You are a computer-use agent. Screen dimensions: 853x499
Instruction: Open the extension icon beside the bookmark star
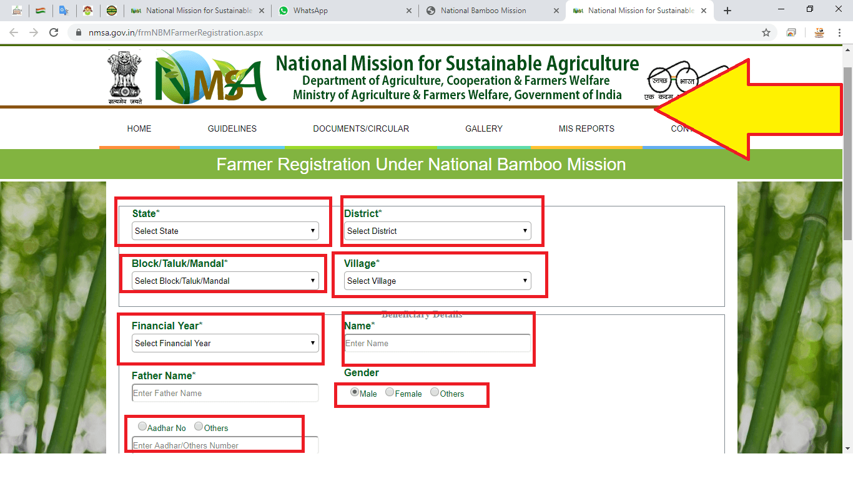click(x=791, y=32)
